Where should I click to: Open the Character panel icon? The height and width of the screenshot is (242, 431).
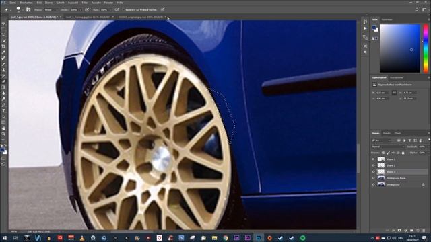point(365,46)
